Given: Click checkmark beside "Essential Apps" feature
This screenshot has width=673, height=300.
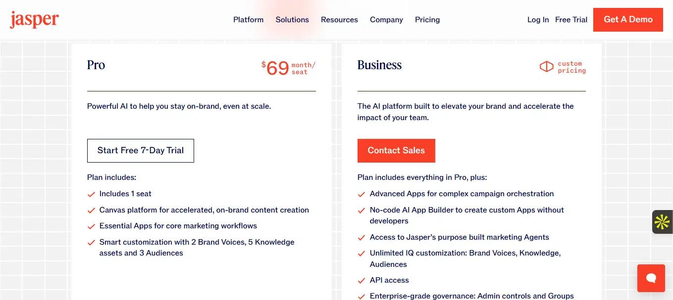Looking at the screenshot, I should (x=91, y=226).
